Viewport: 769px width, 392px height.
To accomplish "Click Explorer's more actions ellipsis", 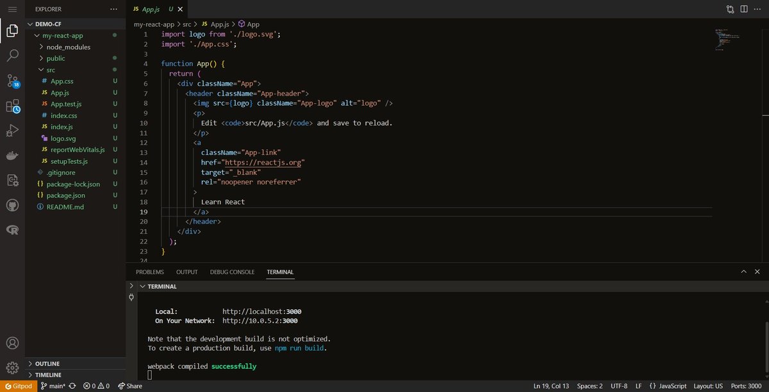I will coord(113,10).
